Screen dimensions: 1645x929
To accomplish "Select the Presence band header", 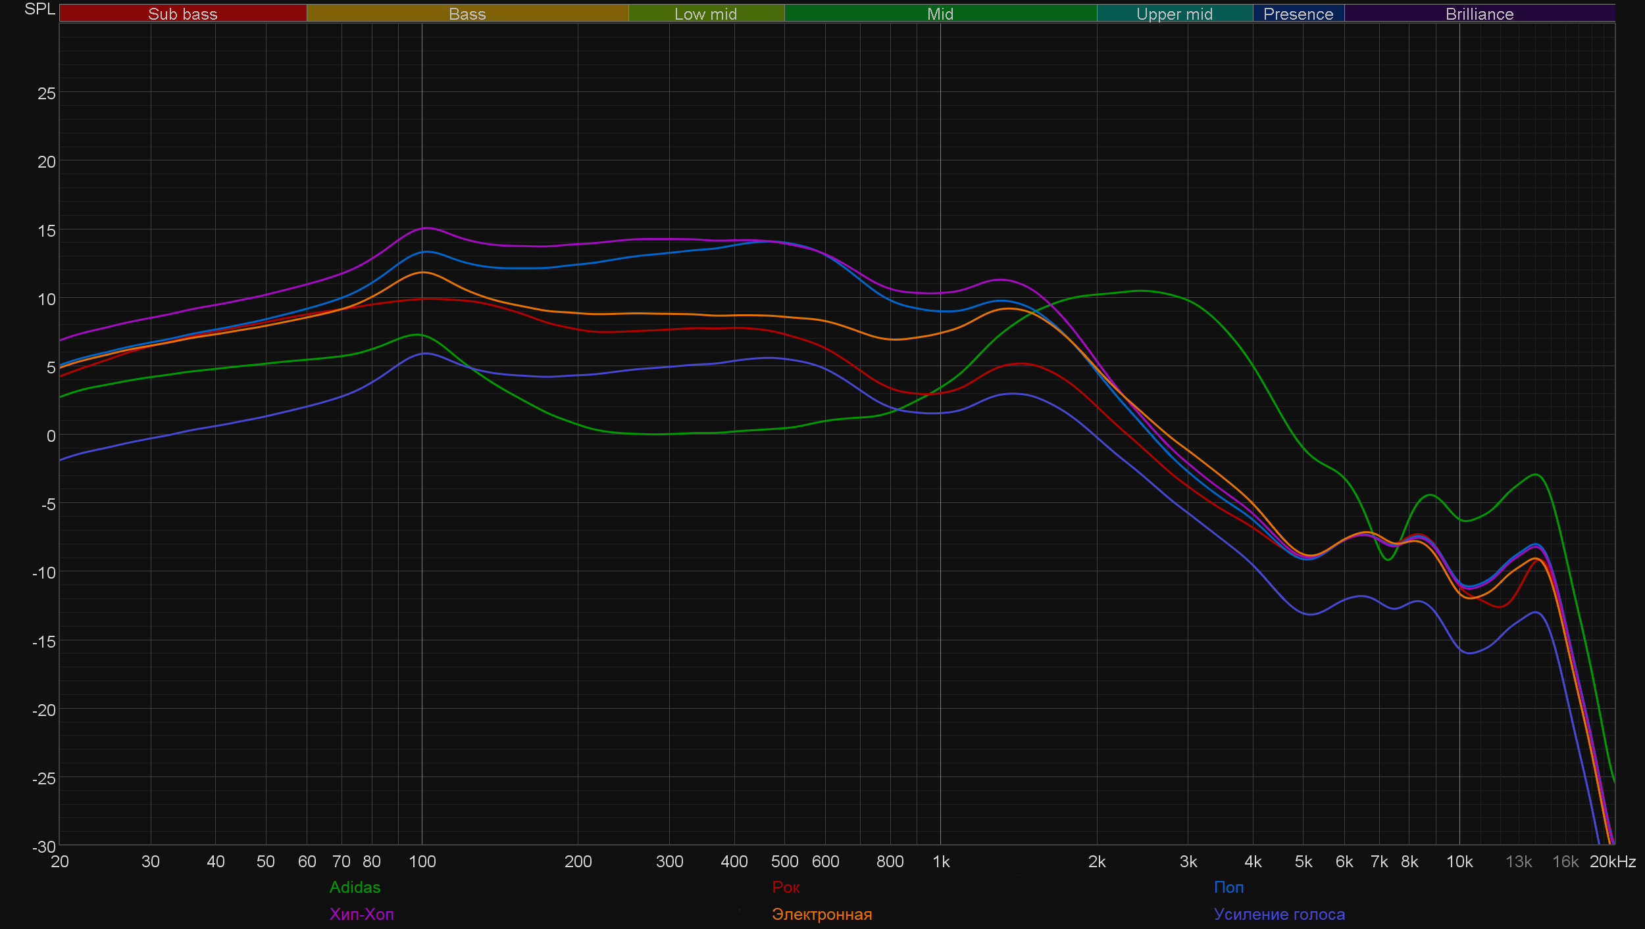I will click(x=1298, y=14).
